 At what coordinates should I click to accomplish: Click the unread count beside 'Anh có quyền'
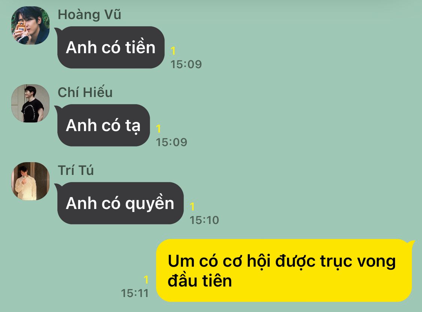click(192, 207)
